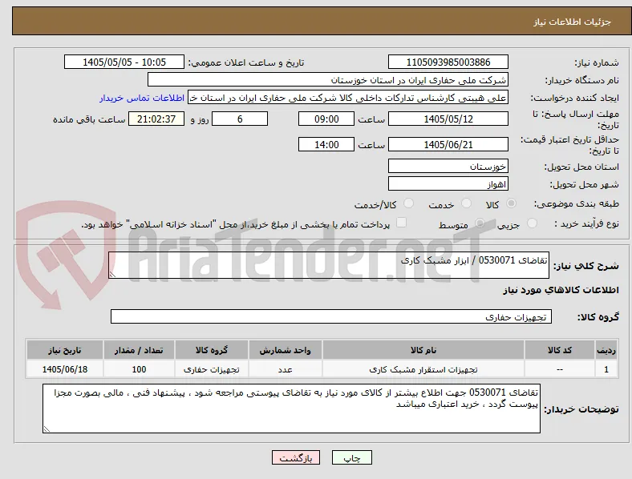This screenshot has width=632, height=479.
Task: Click اطلاعات کالاهای مورد نیاز section heading
Action: pyautogui.click(x=561, y=290)
